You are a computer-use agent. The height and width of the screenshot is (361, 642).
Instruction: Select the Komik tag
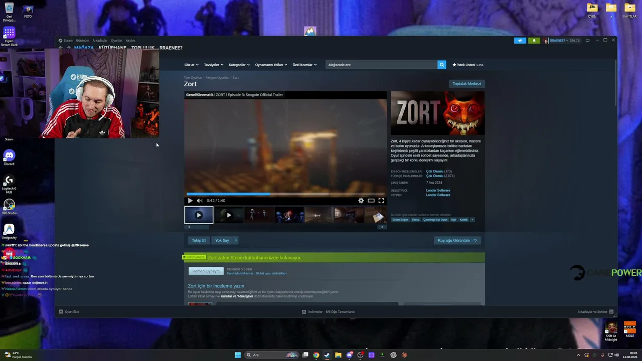(463, 220)
